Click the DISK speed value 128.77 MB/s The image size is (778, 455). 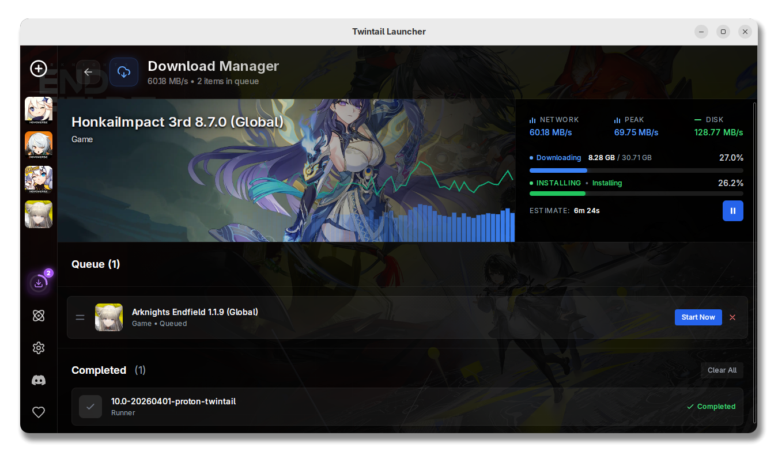[719, 132]
